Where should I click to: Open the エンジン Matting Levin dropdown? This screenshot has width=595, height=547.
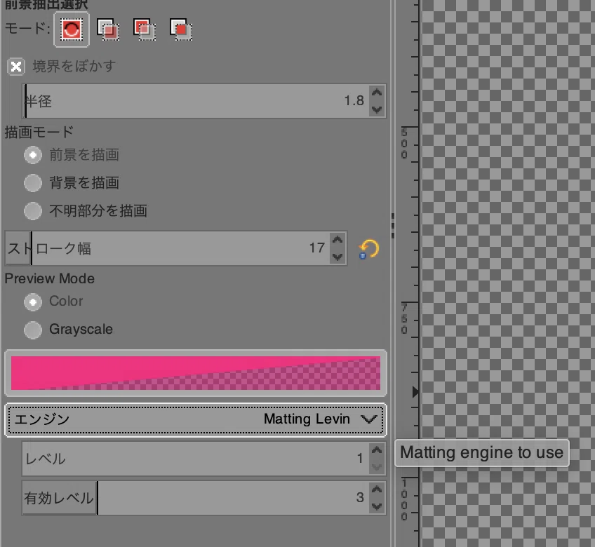tap(196, 419)
